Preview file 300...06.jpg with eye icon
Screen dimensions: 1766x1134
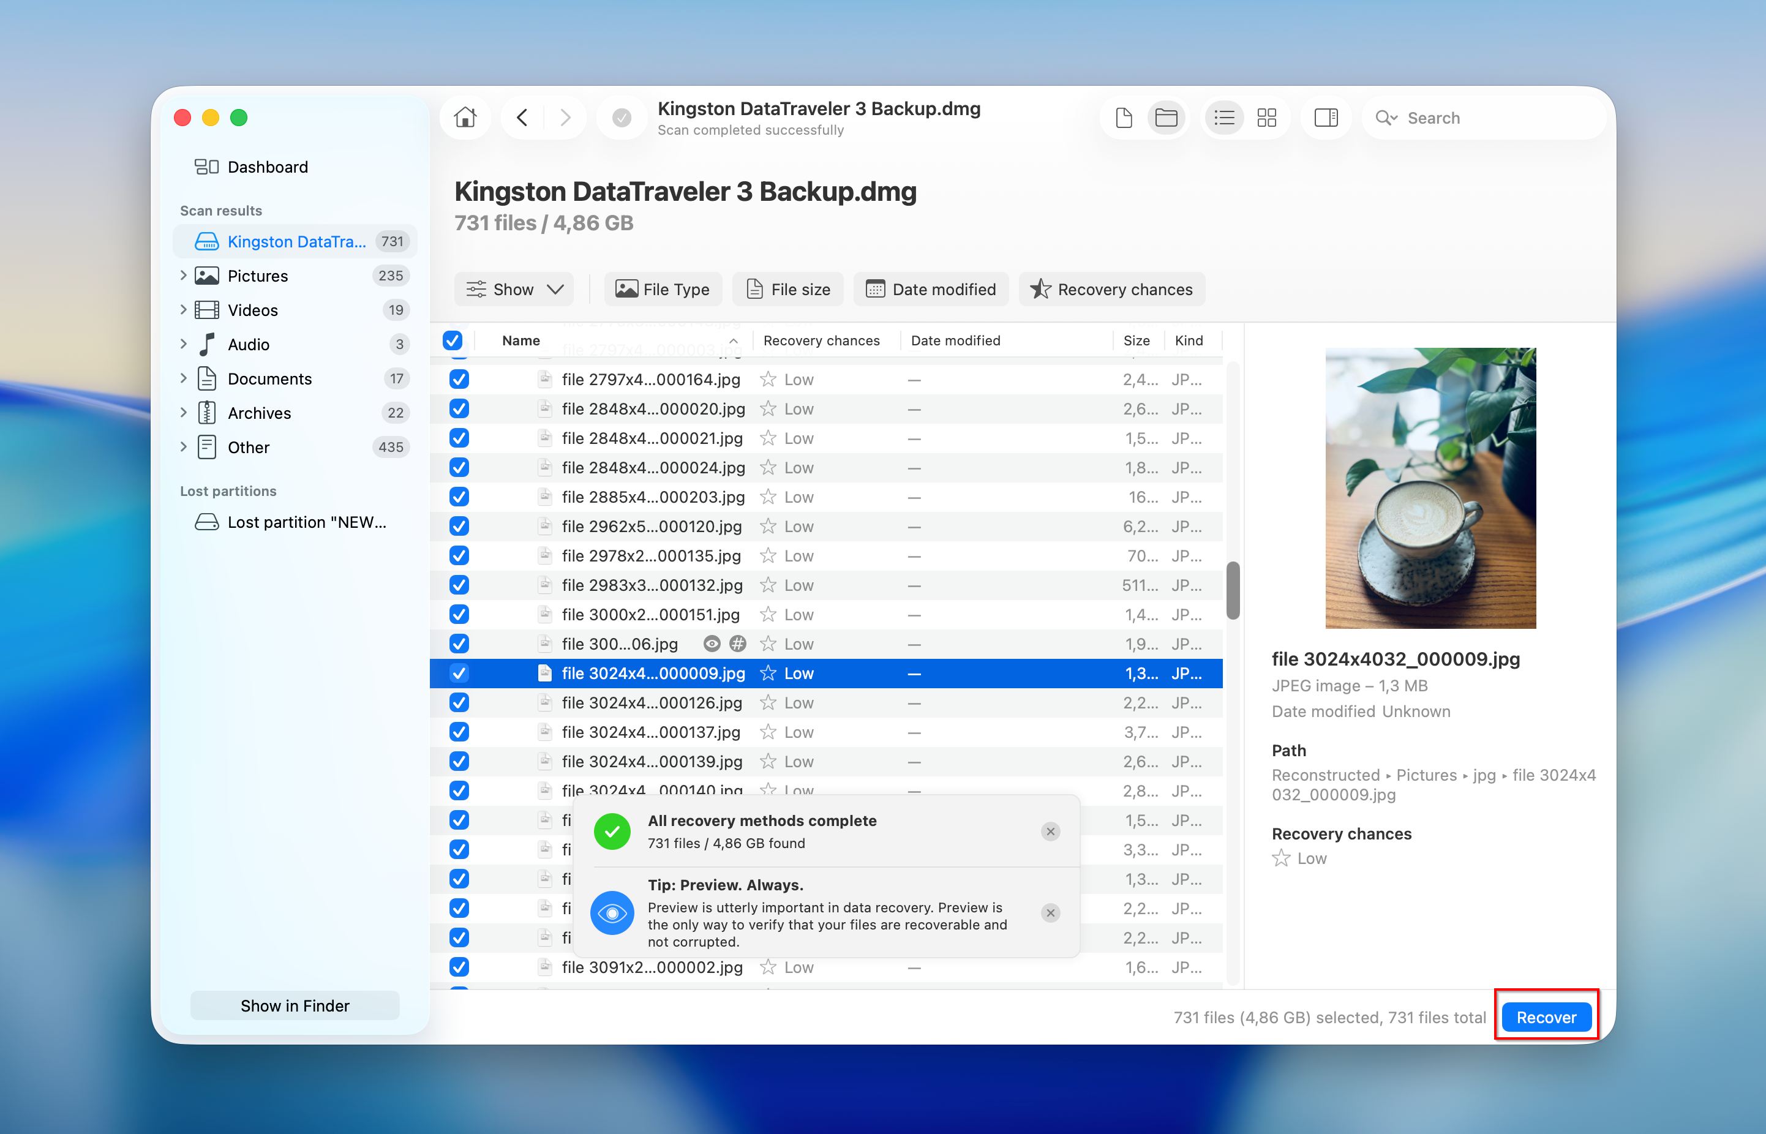click(x=712, y=644)
